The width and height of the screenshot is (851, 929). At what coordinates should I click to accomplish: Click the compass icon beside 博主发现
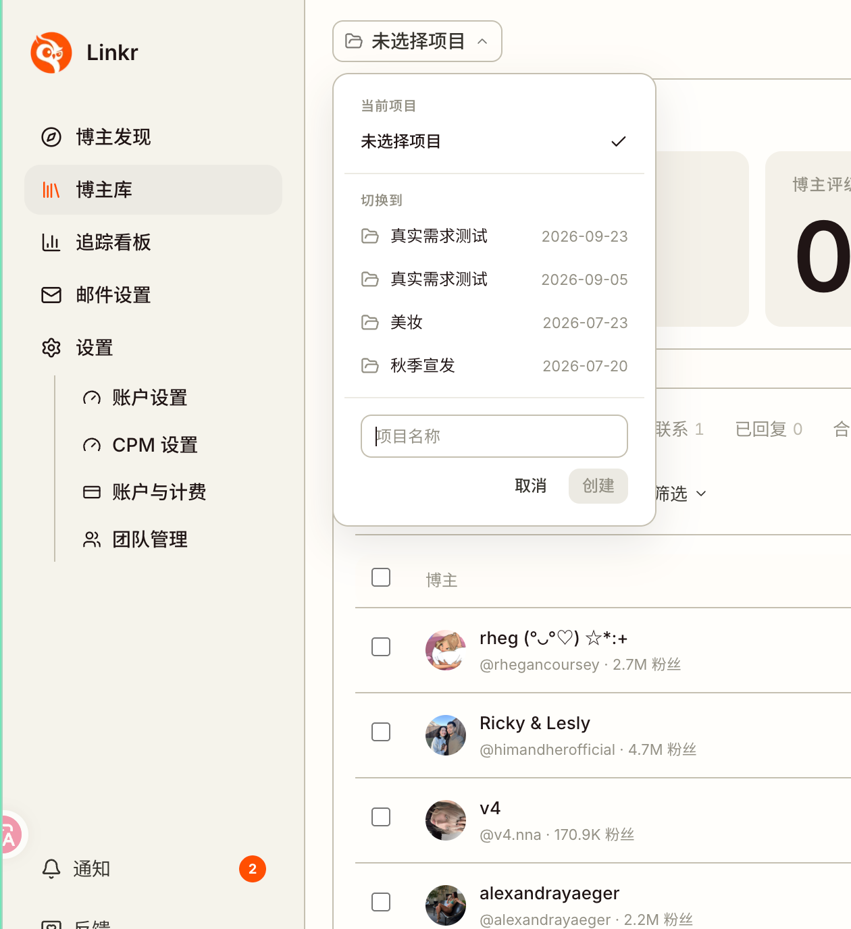click(x=51, y=137)
